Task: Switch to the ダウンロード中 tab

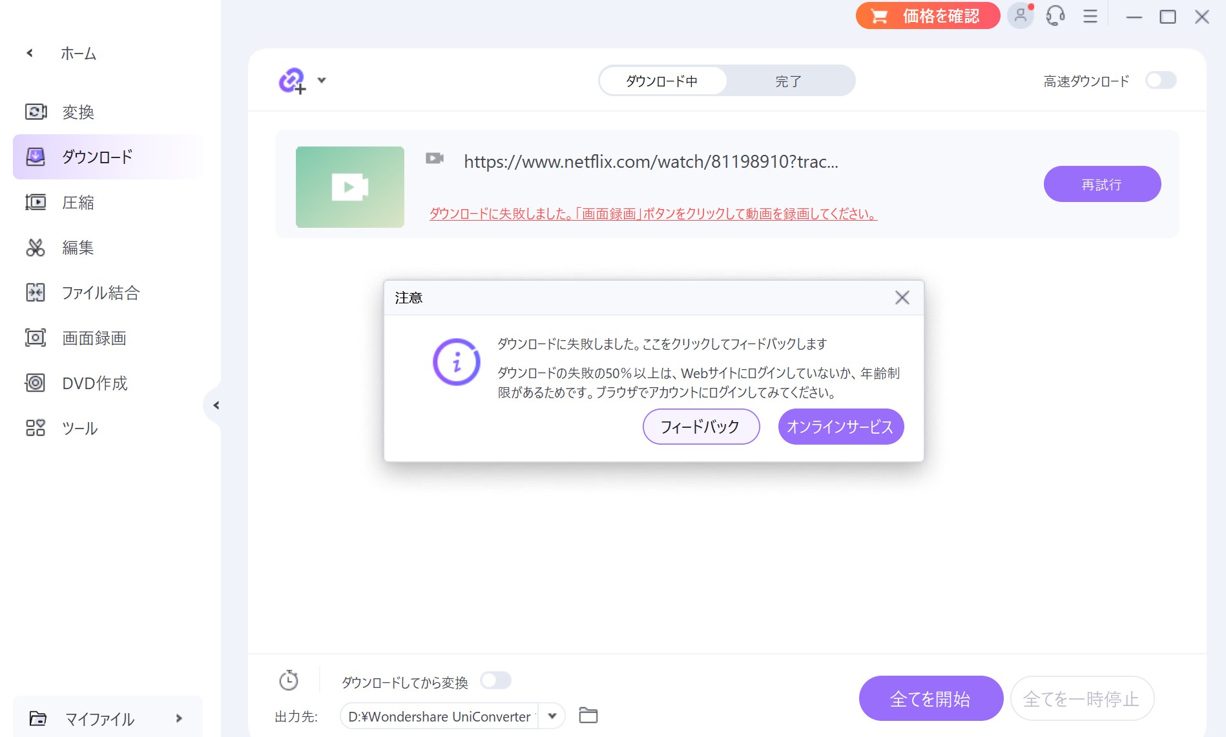Action: coord(663,81)
